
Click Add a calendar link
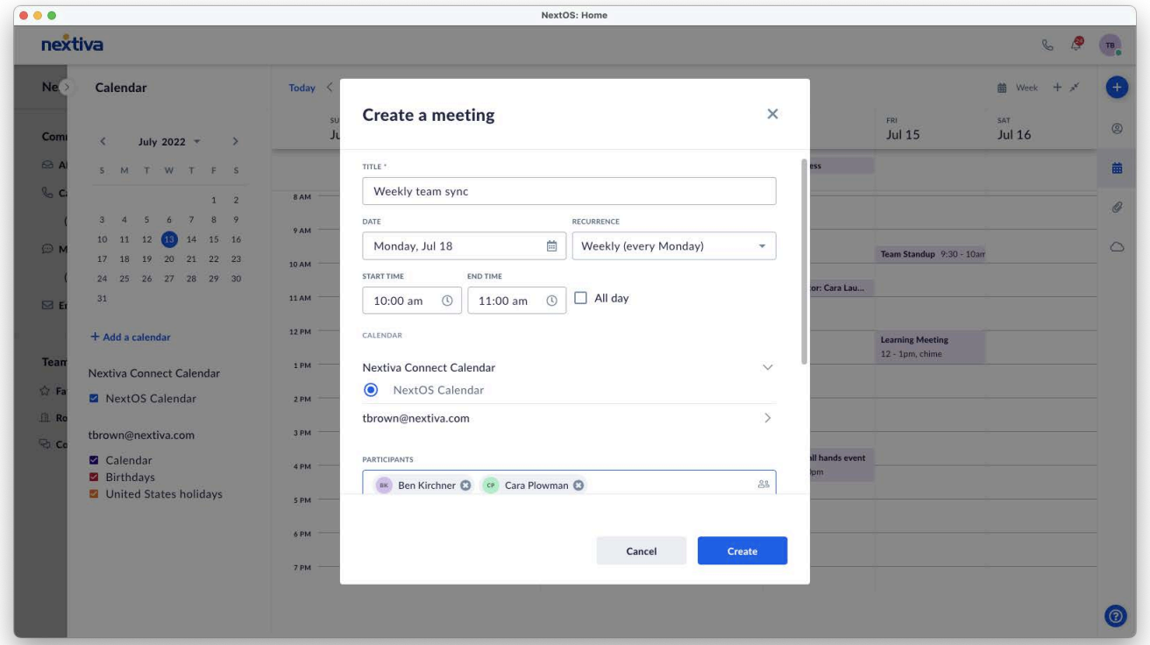(x=131, y=337)
